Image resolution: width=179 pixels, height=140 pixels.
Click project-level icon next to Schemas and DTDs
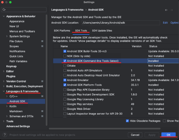tap(42, 116)
